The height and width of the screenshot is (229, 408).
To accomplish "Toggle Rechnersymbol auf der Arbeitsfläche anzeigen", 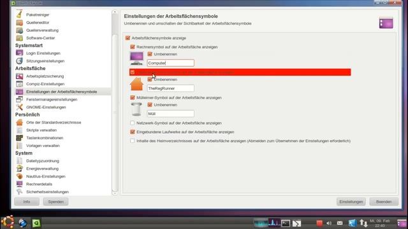I will click(x=133, y=47).
